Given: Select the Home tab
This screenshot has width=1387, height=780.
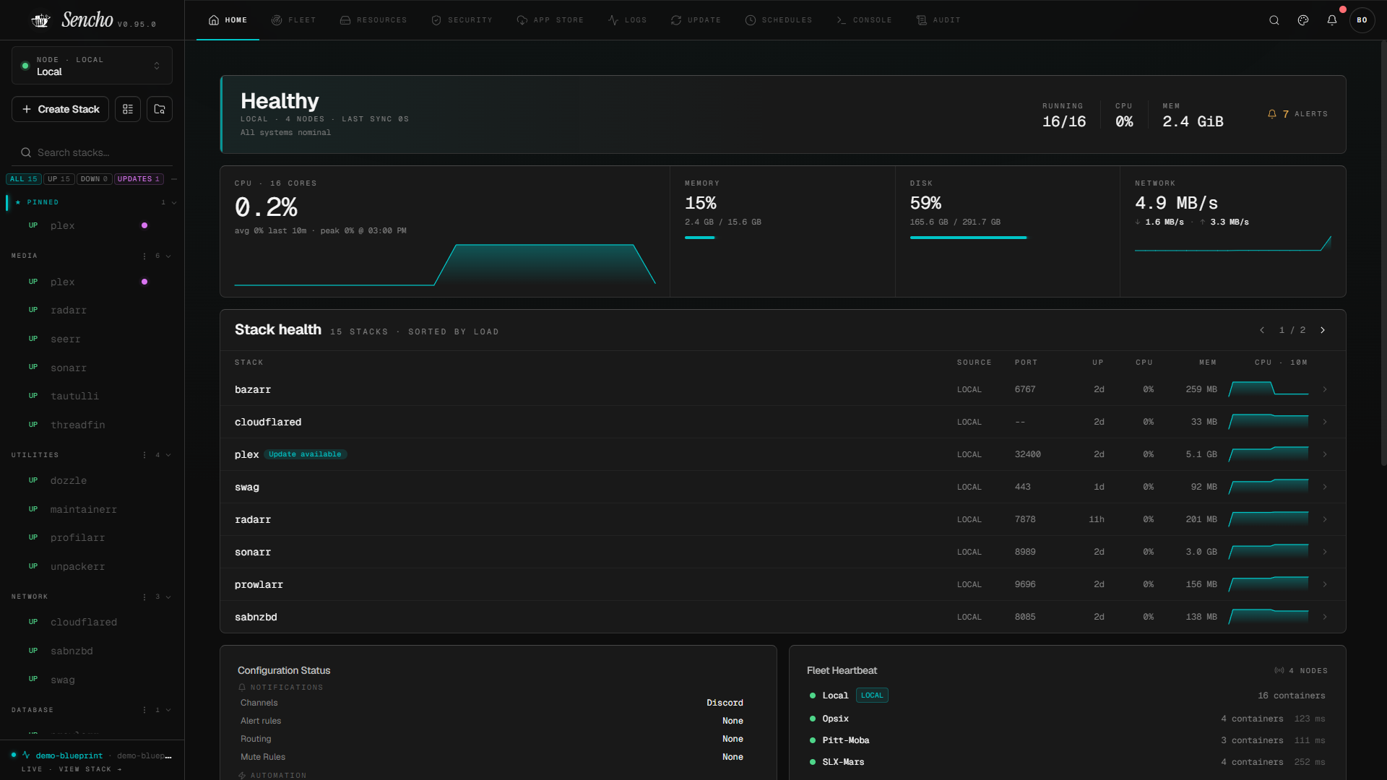Looking at the screenshot, I should coord(228,20).
